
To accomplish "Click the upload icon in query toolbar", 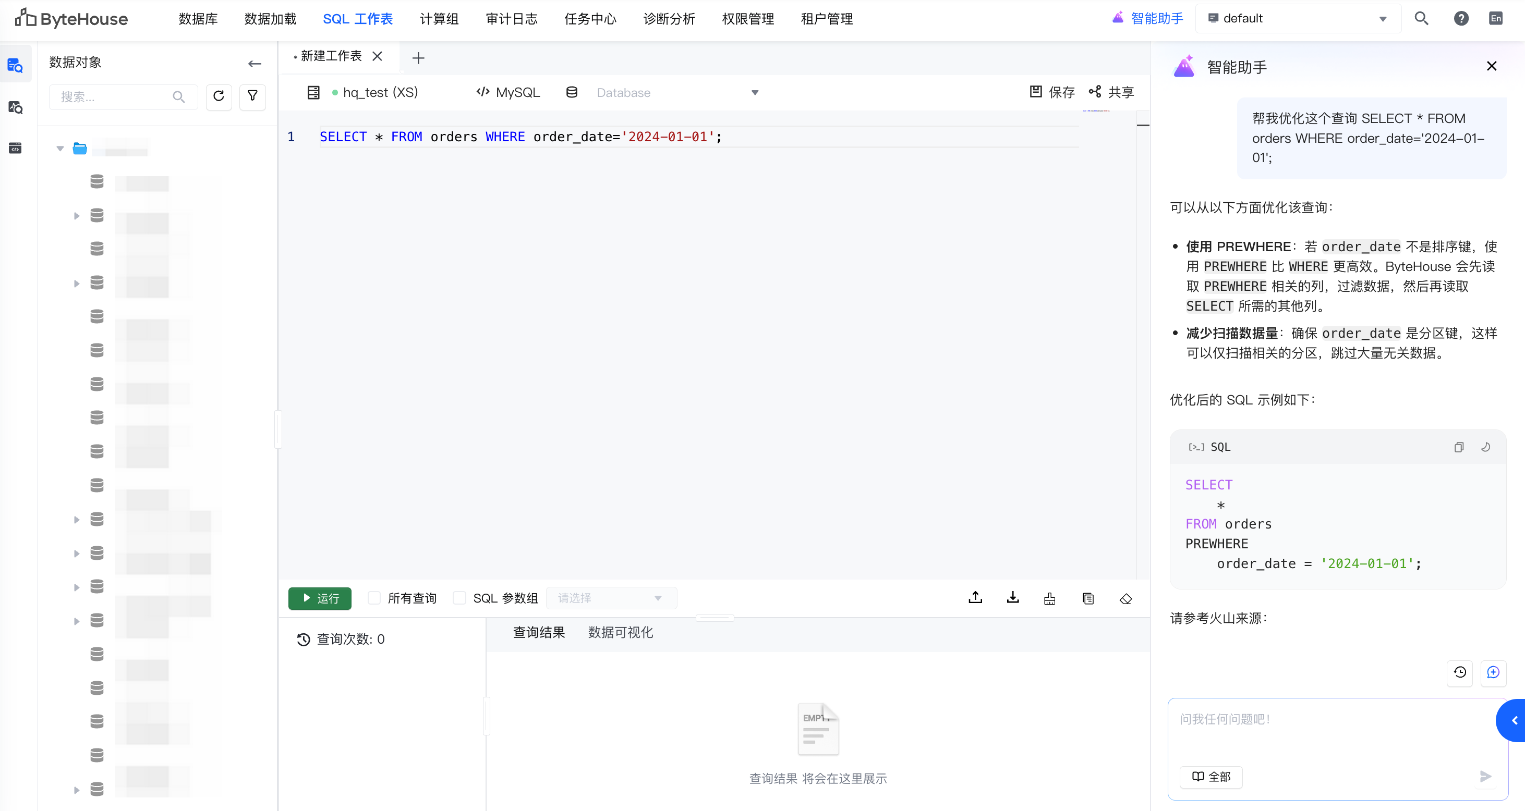I will 975,598.
